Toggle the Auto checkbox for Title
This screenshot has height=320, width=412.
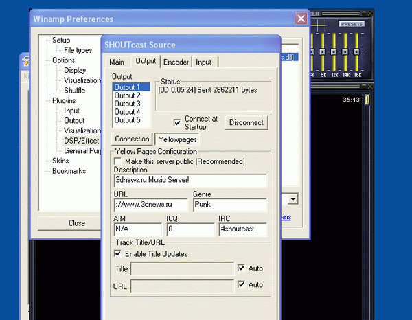241,268
